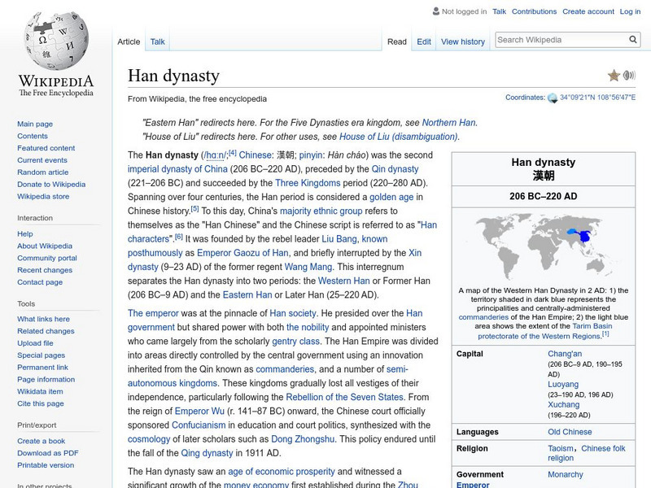The image size is (651, 488).
Task: Open Chang'an in the infobox
Action: pos(565,354)
